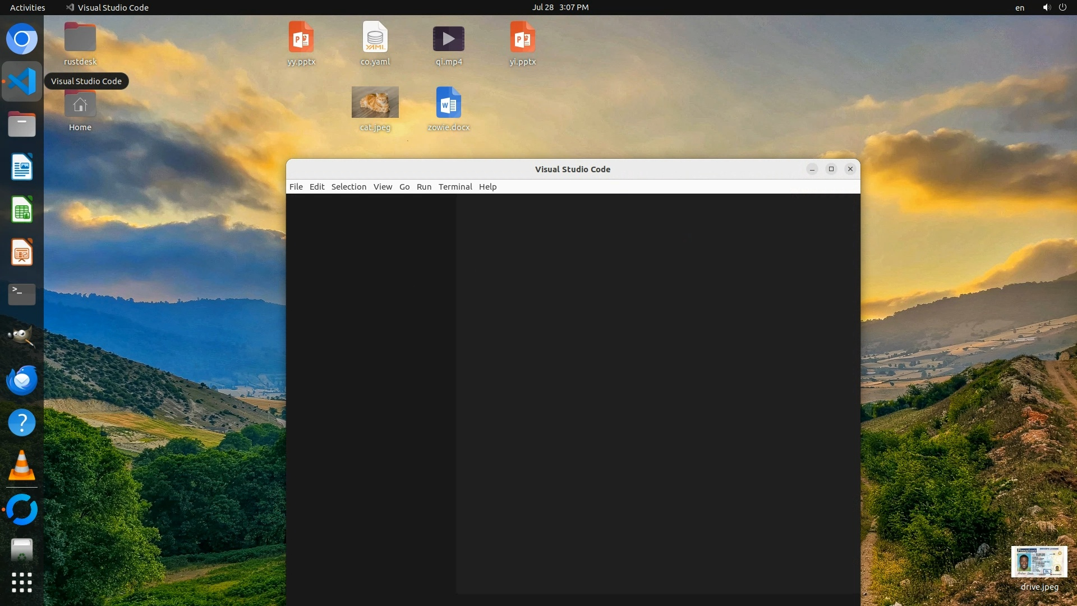Viewport: 1077px width, 606px height.
Task: Open the File menu in VS Code
Action: click(296, 187)
